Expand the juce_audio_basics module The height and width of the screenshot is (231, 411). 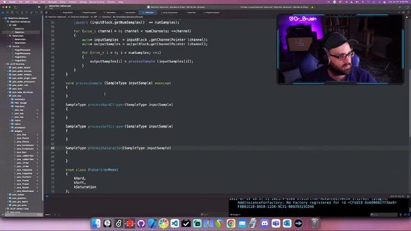point(8,67)
